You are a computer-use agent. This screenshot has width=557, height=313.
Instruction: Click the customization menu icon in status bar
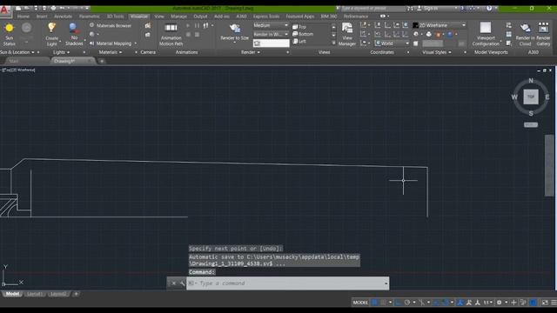click(554, 303)
